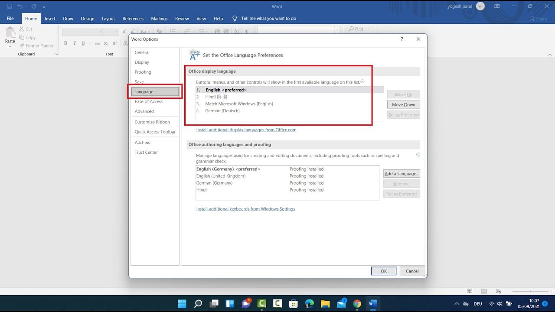Click the Numbering list icon
This screenshot has height=312, width=555.
point(187,32)
